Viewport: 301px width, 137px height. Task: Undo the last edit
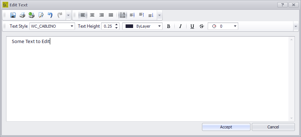click(x=50, y=15)
